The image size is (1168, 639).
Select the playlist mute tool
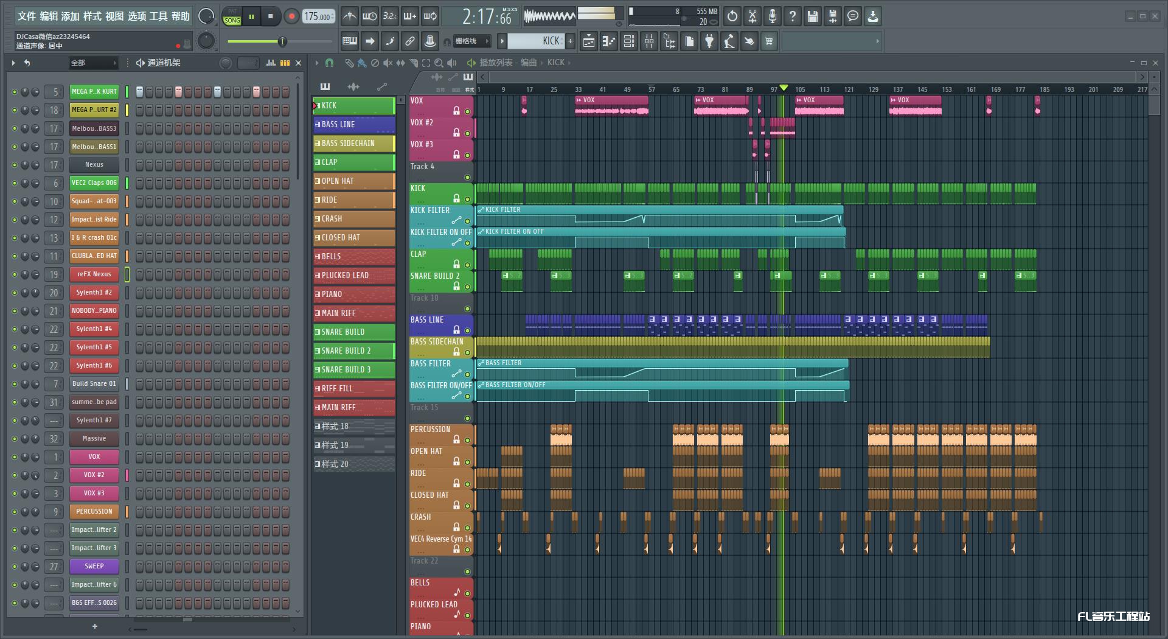[388, 63]
